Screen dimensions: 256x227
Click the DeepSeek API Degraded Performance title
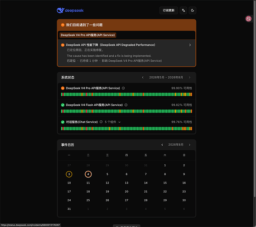(111, 45)
